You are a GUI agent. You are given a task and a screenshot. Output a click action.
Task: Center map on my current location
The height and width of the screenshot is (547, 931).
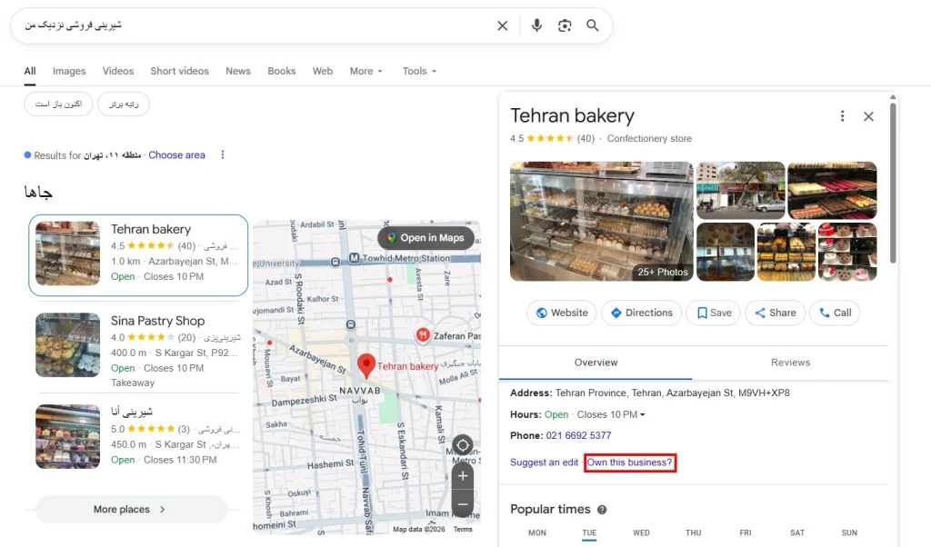pyautogui.click(x=463, y=445)
